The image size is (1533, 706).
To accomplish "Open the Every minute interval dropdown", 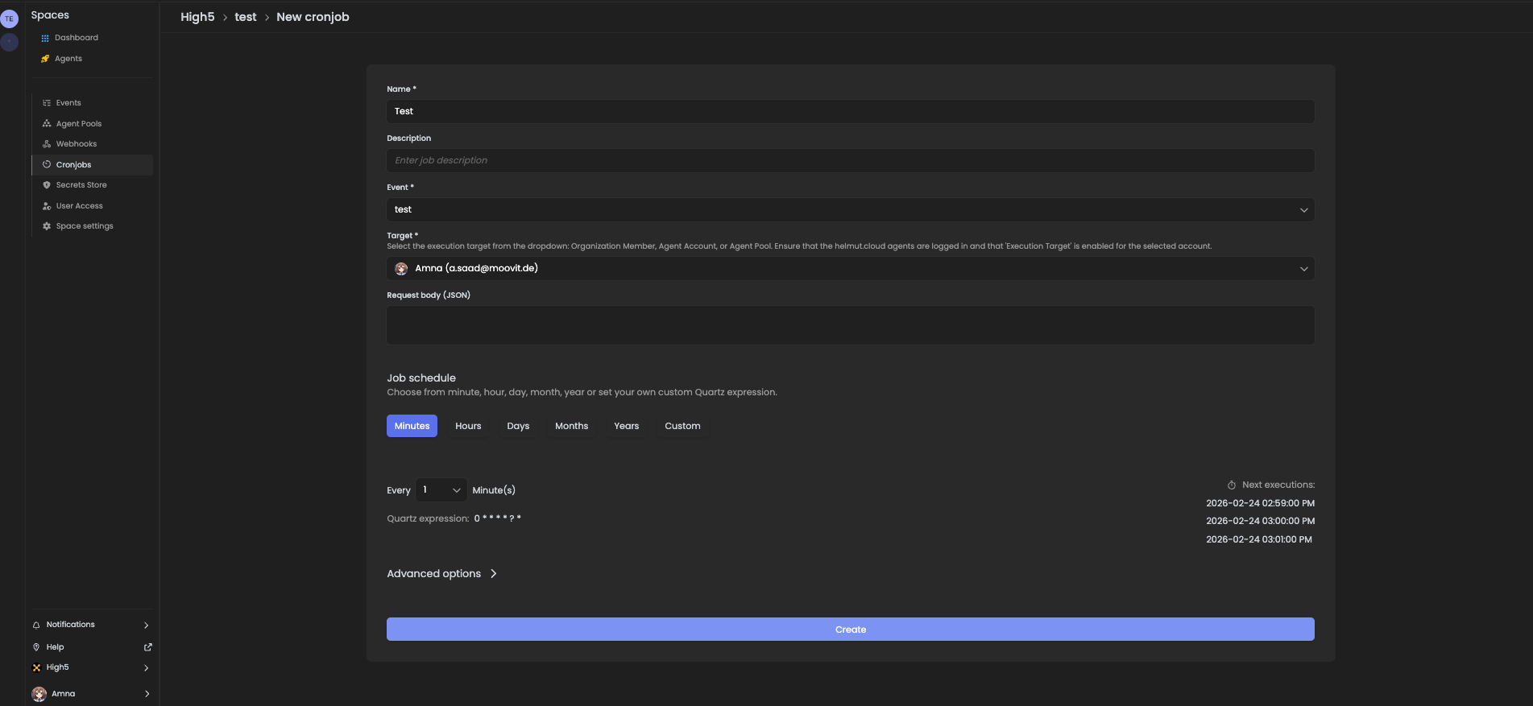I will (x=441, y=490).
